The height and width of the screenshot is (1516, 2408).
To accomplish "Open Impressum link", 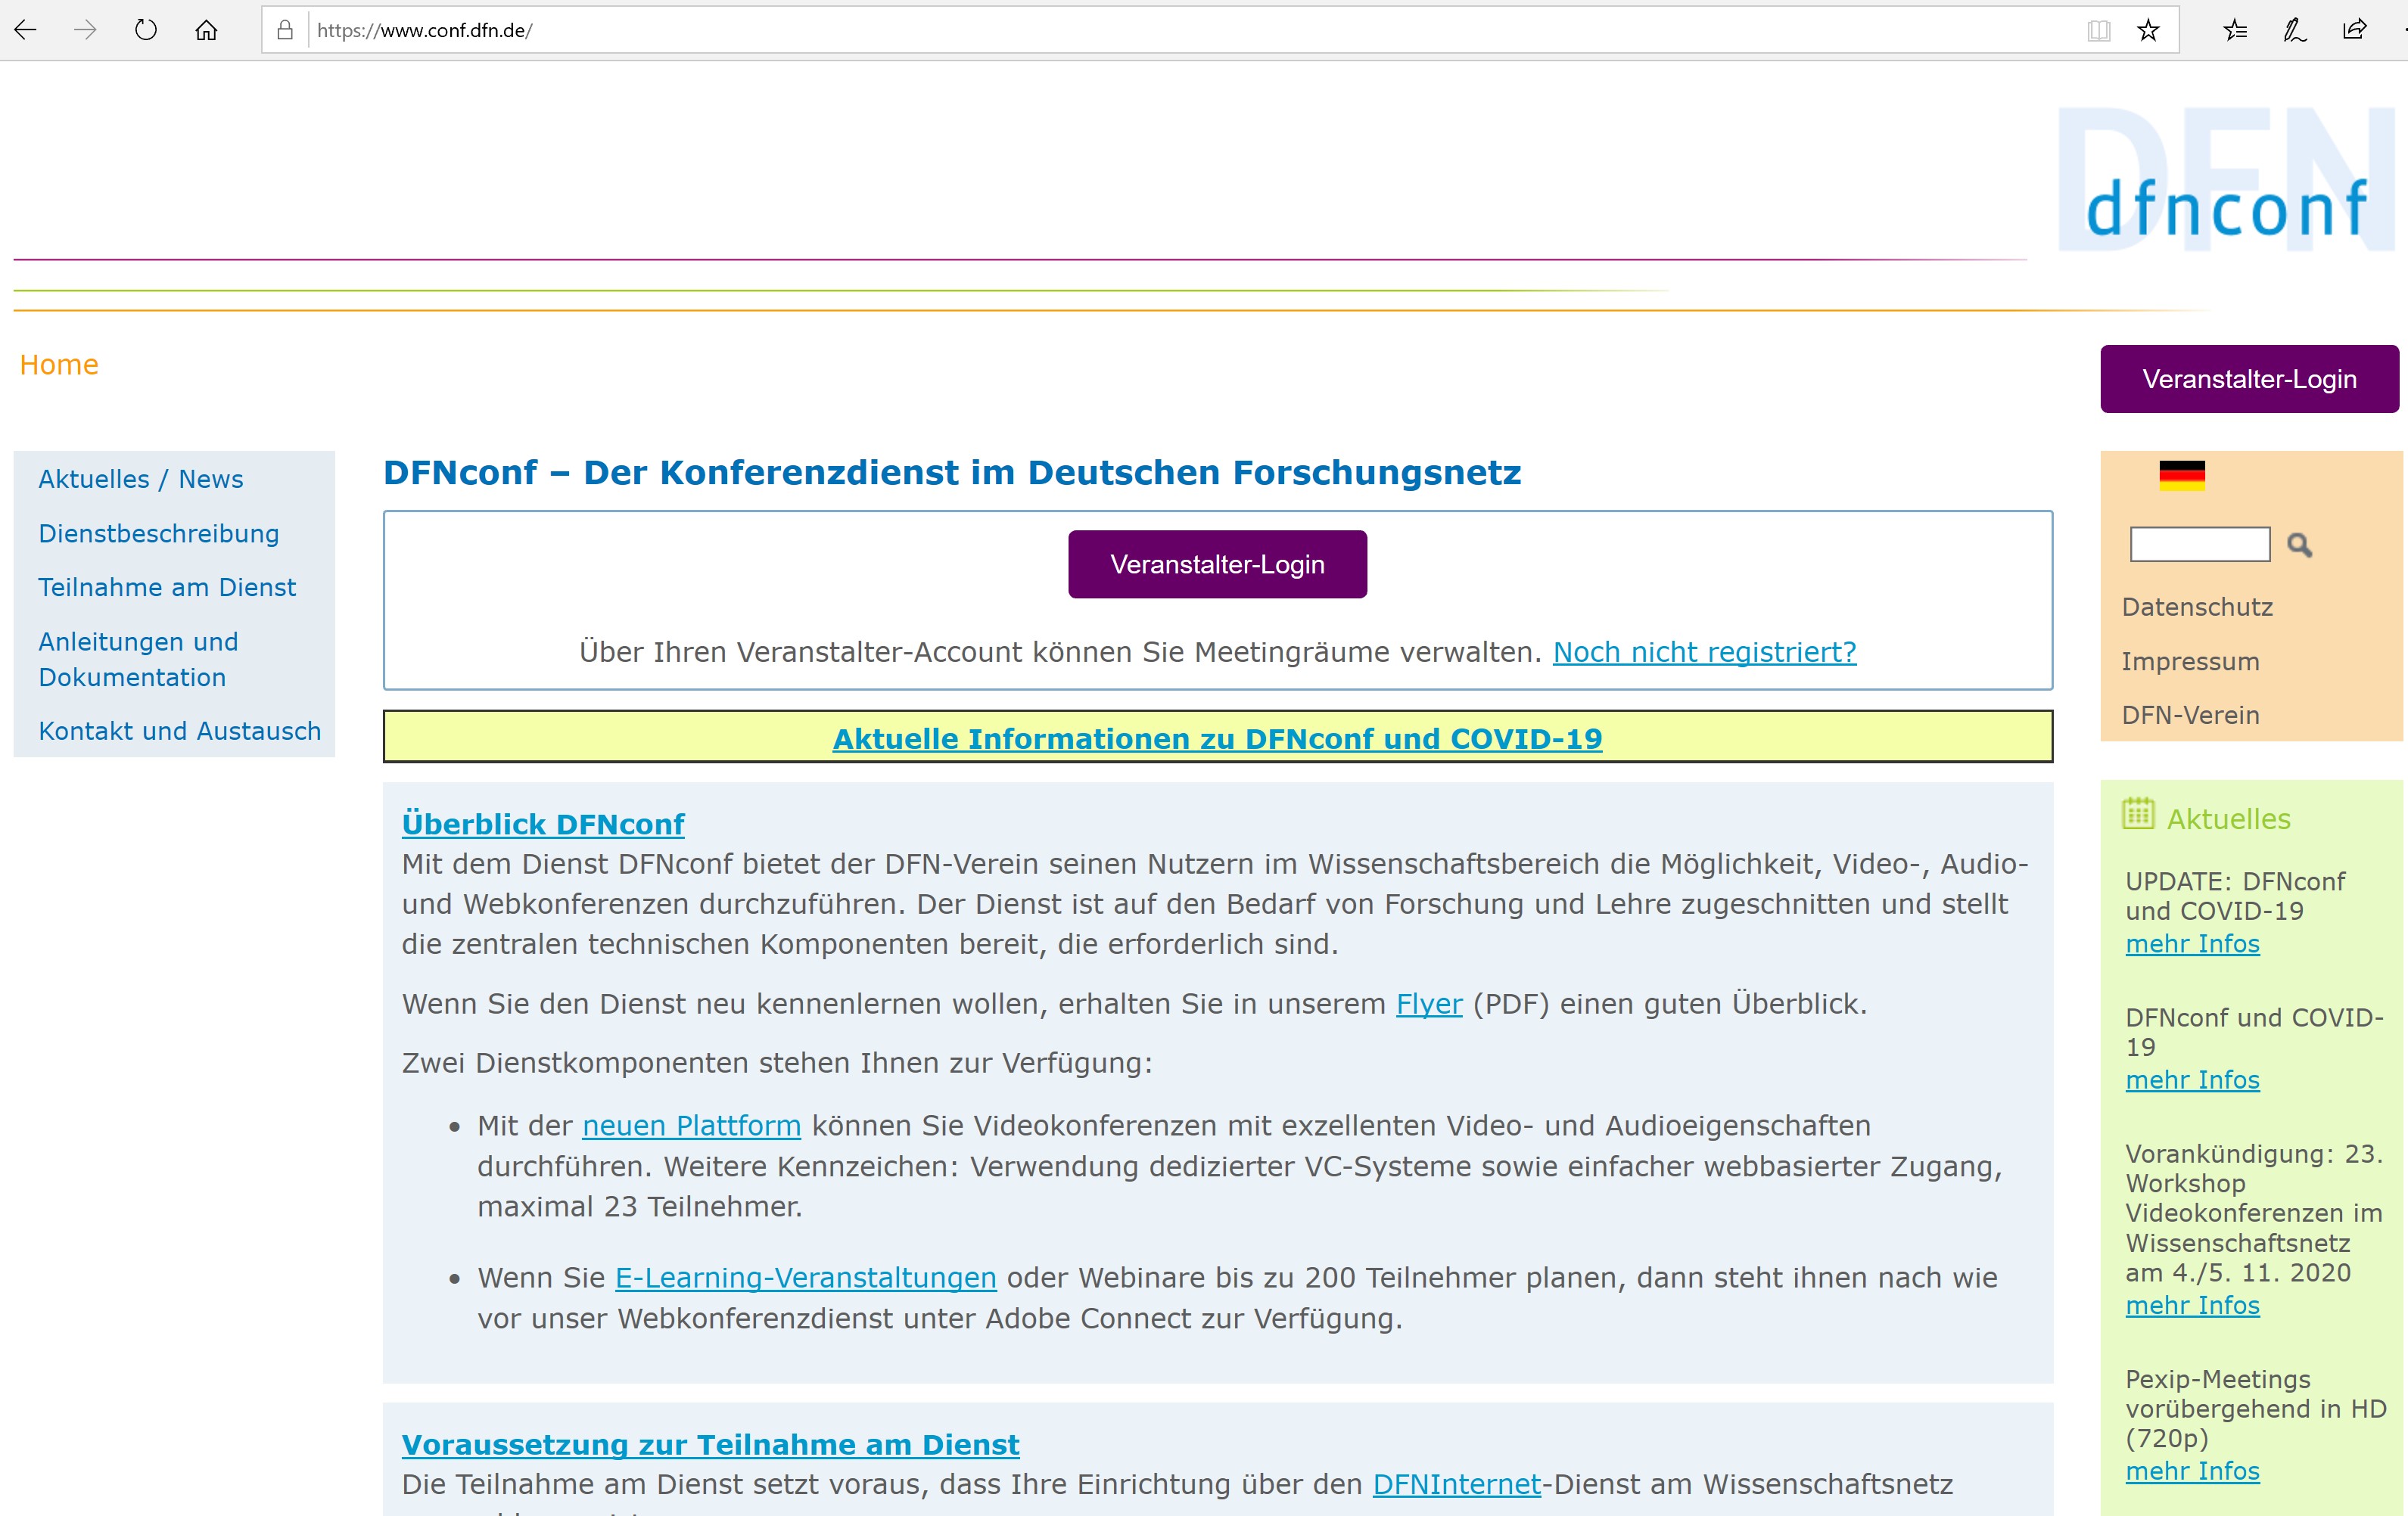I will (2190, 662).
